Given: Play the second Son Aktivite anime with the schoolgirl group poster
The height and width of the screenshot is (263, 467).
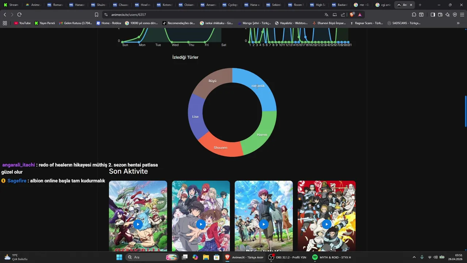Looking at the screenshot, I should [x=201, y=224].
